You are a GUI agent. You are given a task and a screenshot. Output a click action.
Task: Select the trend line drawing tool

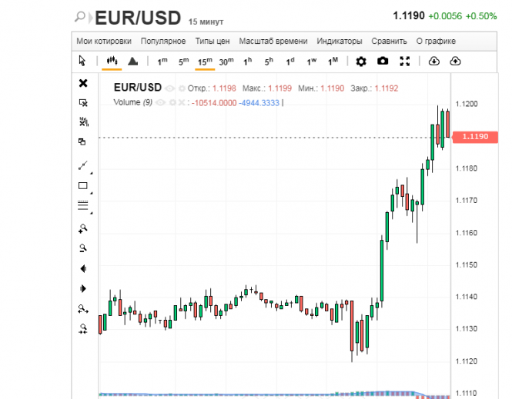[x=83, y=165]
